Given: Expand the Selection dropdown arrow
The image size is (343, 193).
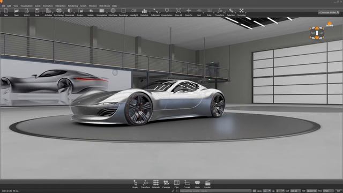Looking at the screenshot, I should click(x=236, y=13).
